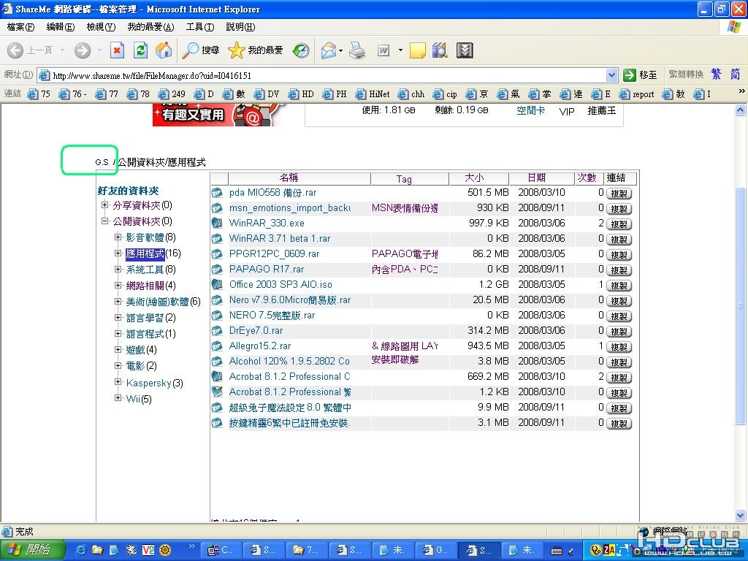Click the Stop button in the IE toolbar

coord(117,50)
